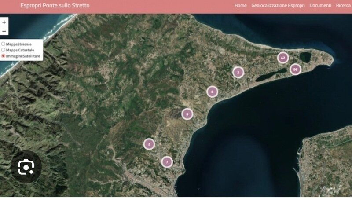Click the oval lake beside marker 42
Viewport: 352px width, 198px height.
coord(304,57)
